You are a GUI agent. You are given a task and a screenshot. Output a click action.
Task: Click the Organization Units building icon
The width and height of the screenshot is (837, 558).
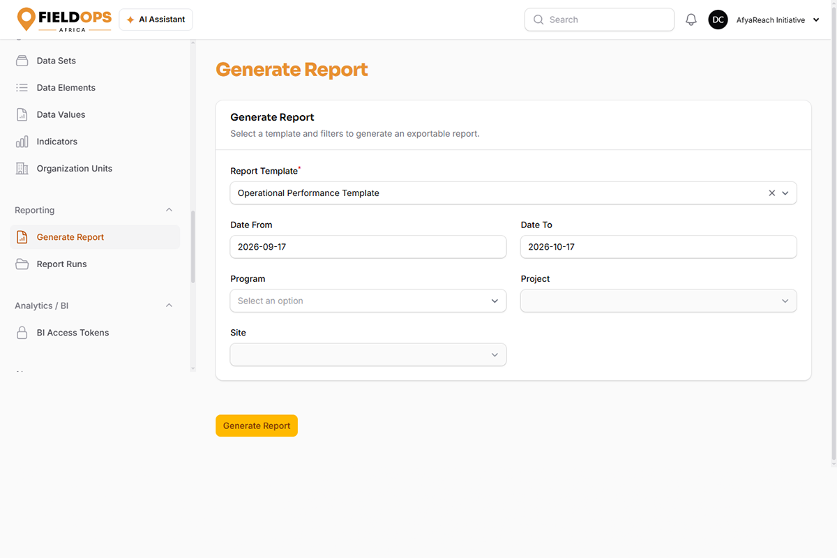(22, 169)
